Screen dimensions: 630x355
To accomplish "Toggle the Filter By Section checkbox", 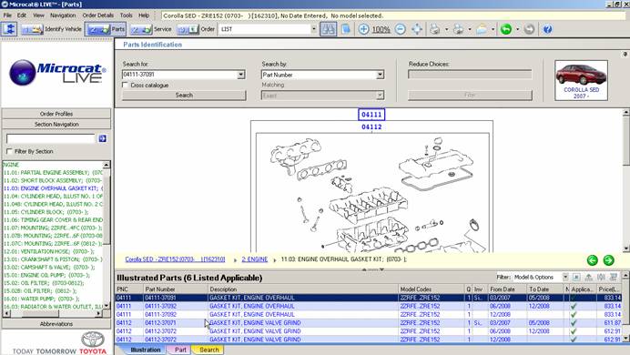I will [x=9, y=151].
